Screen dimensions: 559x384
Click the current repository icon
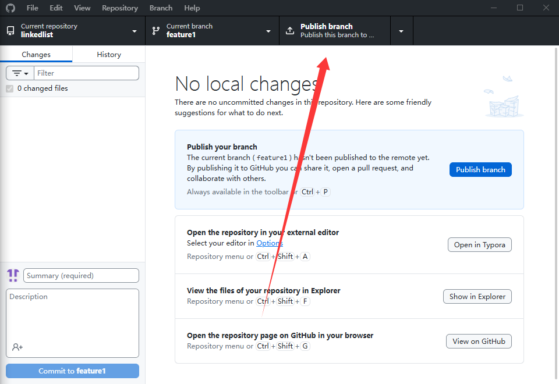[x=10, y=31]
